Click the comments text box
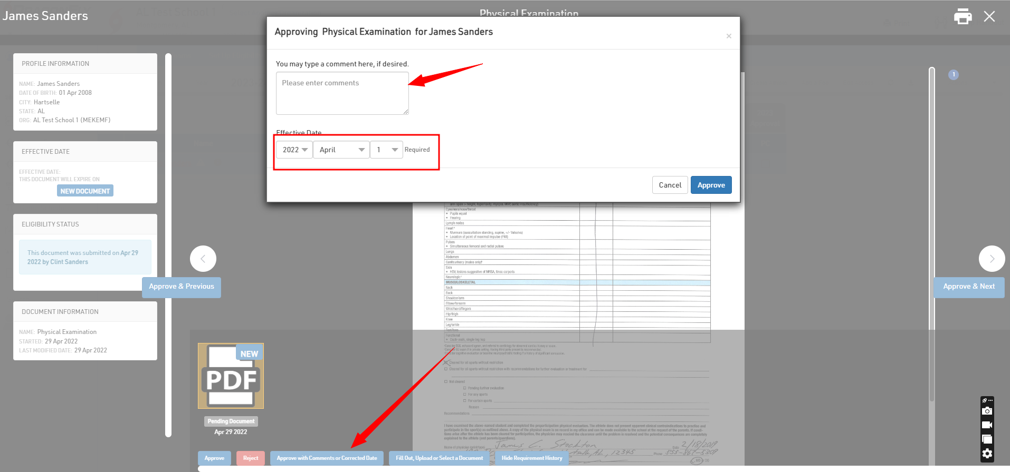This screenshot has width=1010, height=472. [342, 93]
